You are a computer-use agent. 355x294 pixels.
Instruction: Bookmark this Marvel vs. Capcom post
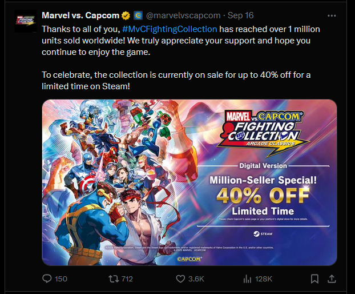pyautogui.click(x=314, y=279)
